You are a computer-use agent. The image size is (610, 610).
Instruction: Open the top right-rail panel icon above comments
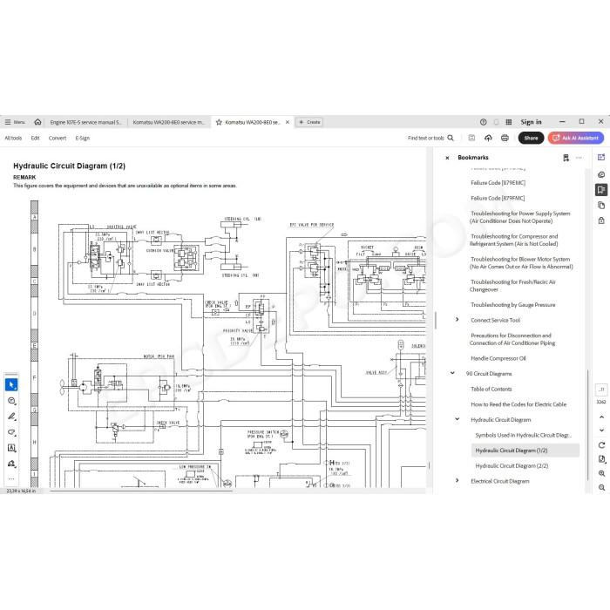(601, 157)
